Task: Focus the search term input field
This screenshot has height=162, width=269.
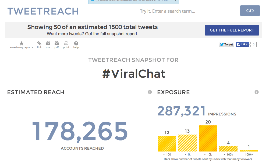Action: tap(188, 11)
